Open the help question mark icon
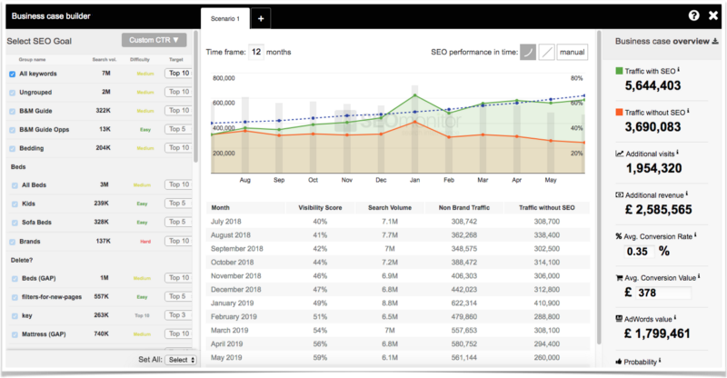Screen dimensions: 727x378 pos(693,15)
